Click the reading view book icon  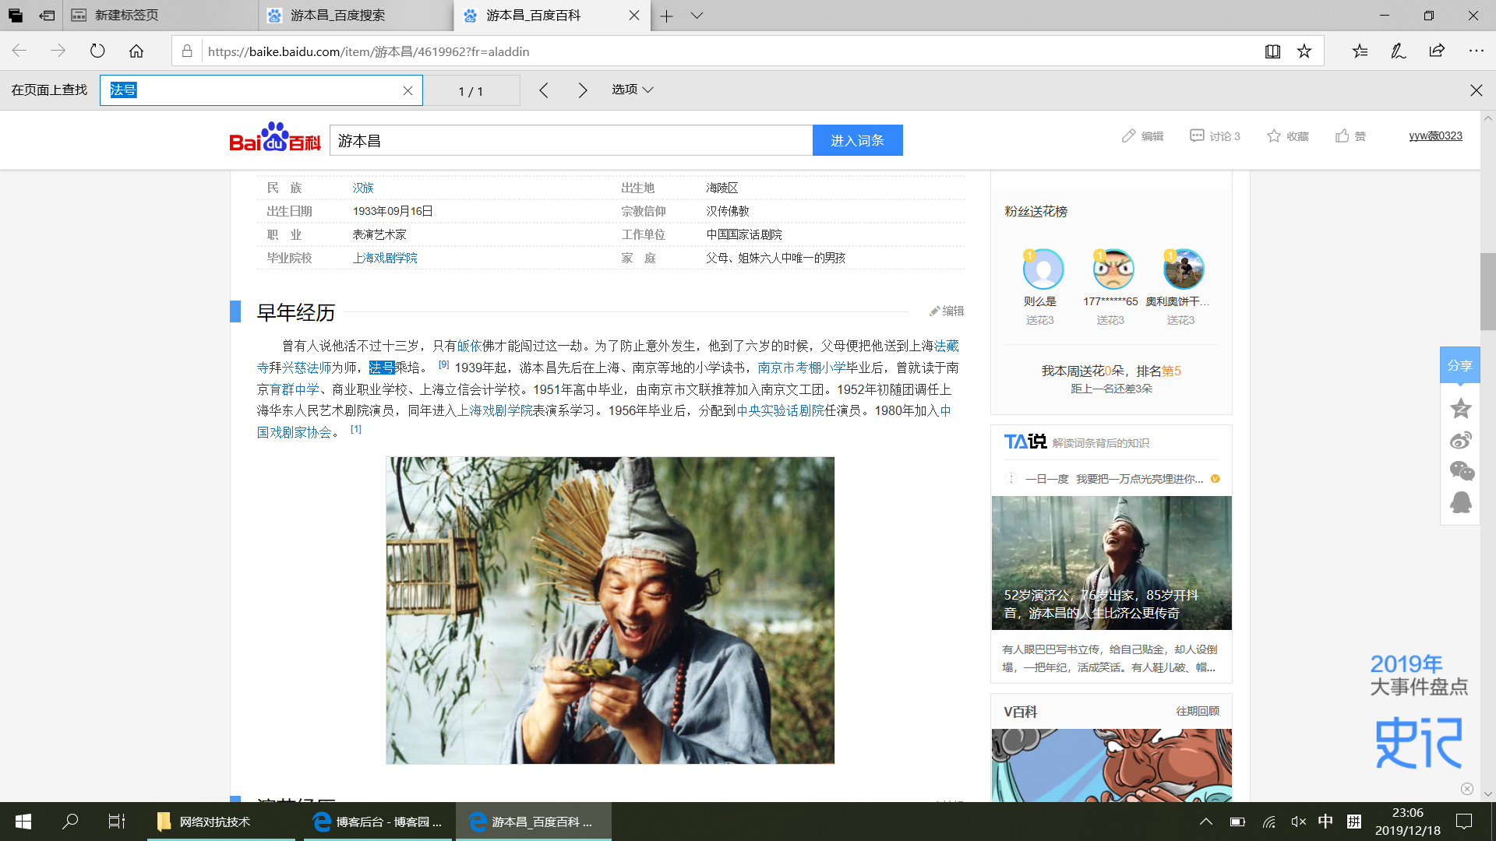pos(1272,51)
